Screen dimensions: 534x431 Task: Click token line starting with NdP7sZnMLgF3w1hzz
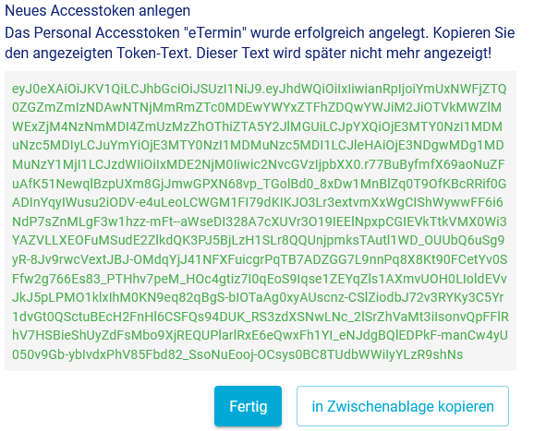pos(260,221)
